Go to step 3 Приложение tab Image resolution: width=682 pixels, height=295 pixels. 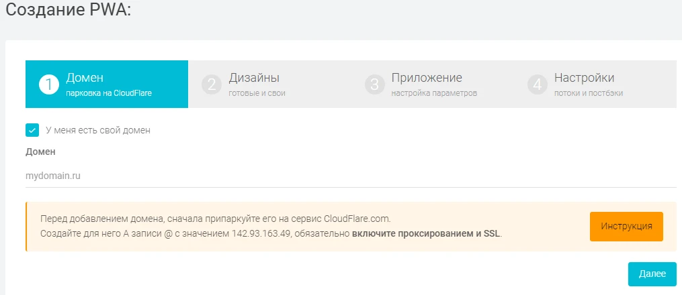tap(432, 84)
